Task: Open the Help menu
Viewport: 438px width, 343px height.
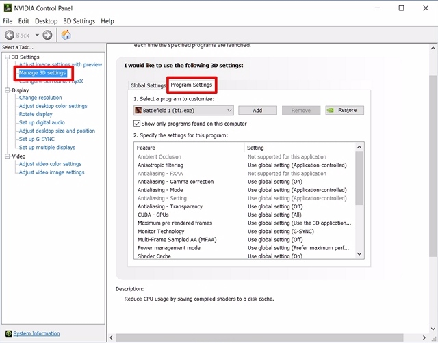Action: pos(107,21)
